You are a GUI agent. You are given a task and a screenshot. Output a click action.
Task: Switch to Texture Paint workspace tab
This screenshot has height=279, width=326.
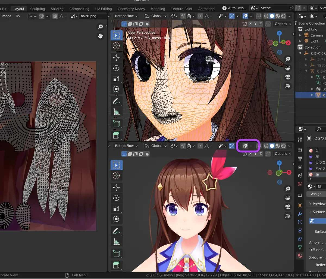(x=182, y=9)
